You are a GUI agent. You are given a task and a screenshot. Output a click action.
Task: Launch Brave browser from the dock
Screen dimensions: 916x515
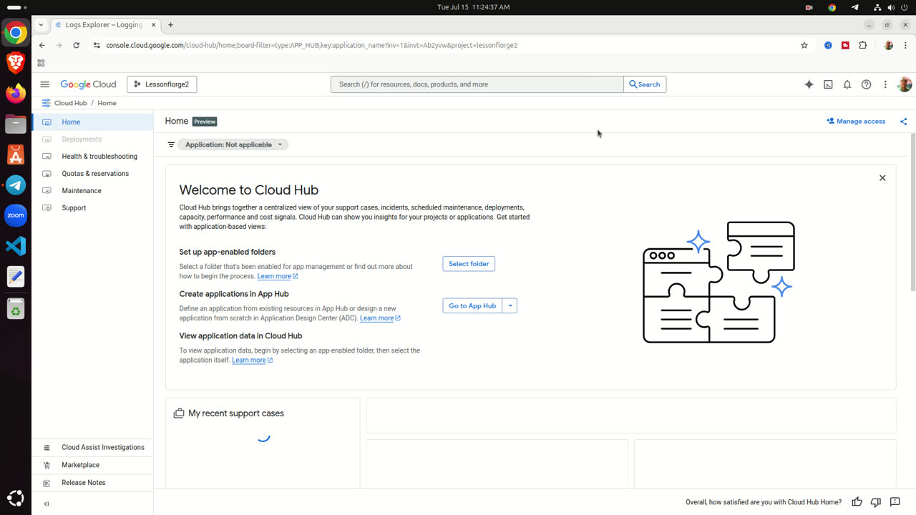click(x=16, y=63)
